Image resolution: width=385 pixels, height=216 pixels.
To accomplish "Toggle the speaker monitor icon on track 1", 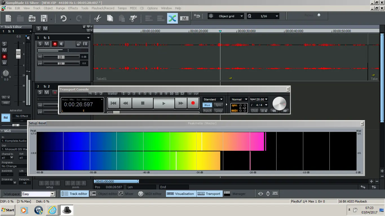I will pos(61,44).
